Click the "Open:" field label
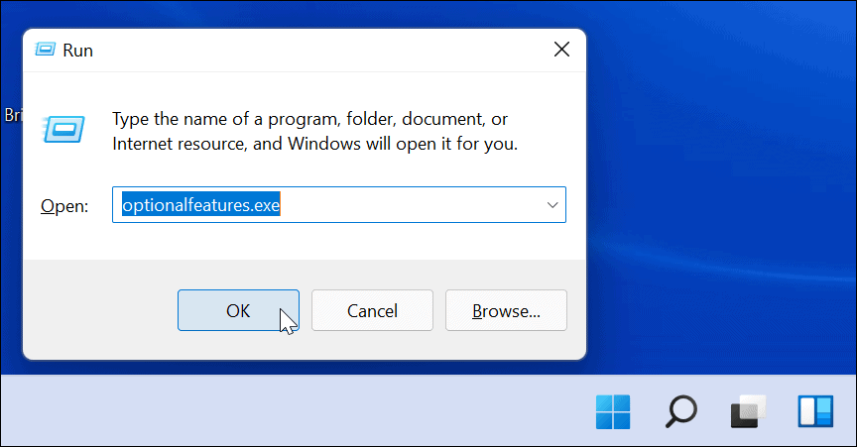The image size is (857, 447). (64, 205)
